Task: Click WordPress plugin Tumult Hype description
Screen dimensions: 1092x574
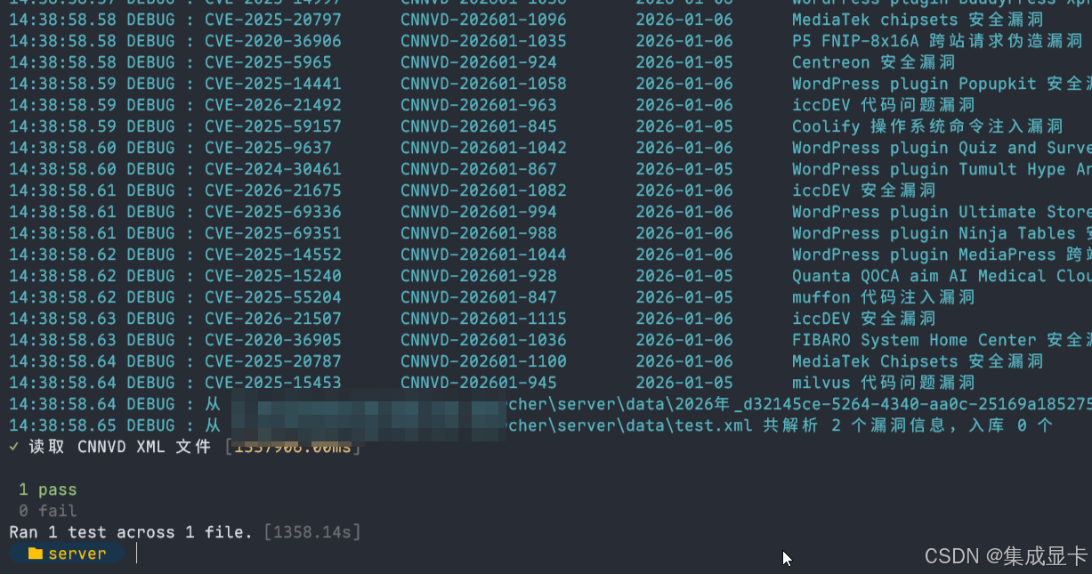Action: pos(928,169)
